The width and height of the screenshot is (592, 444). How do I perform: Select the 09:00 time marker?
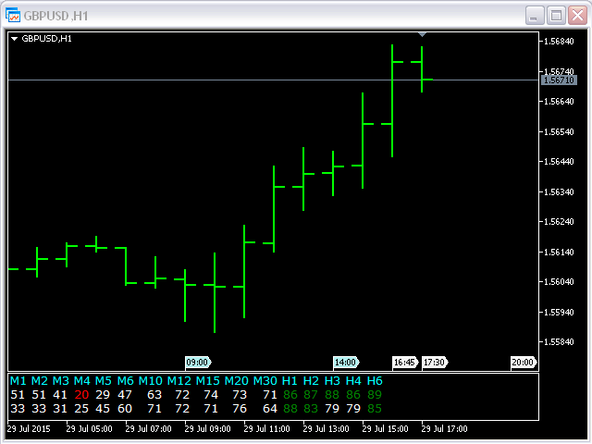coord(198,363)
